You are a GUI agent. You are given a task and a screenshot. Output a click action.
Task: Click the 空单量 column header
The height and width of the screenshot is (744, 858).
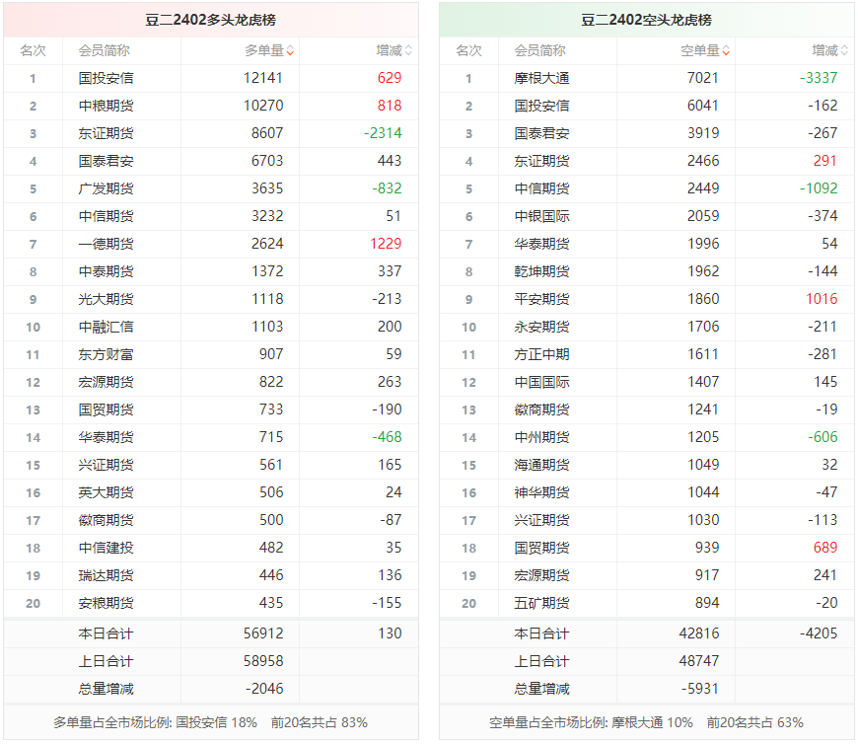pos(699,51)
